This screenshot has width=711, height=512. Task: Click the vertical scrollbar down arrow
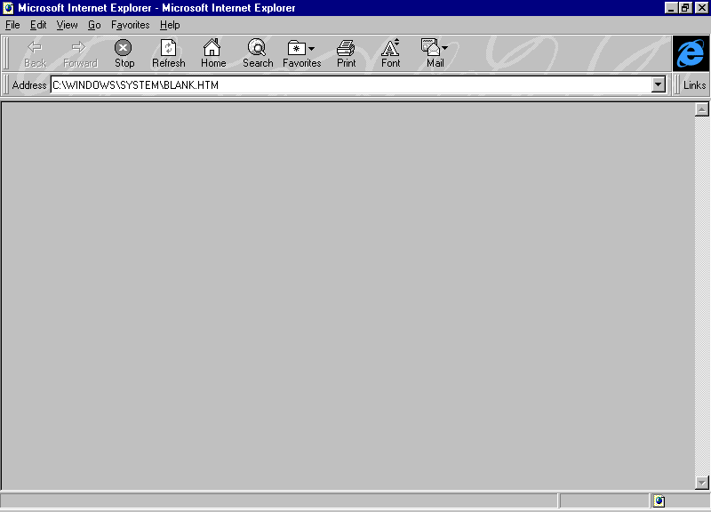pyautogui.click(x=701, y=483)
